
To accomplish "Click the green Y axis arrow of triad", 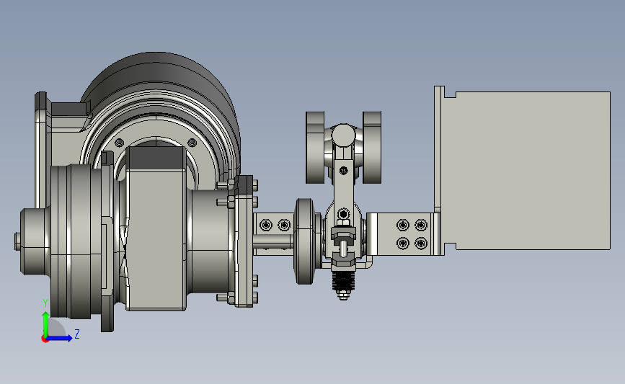I will pos(45,324).
